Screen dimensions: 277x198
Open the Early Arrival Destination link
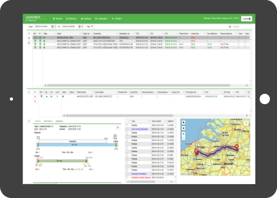click(x=139, y=129)
